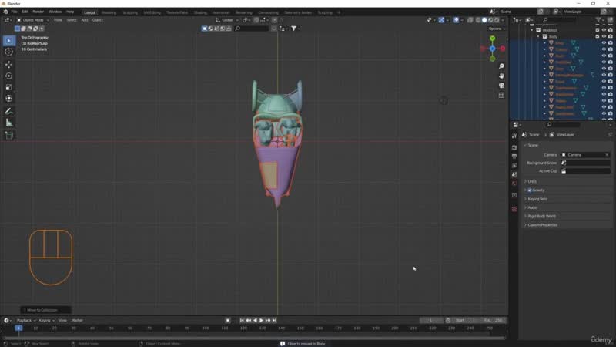Select the Rotate tool
Viewport: 616px width, 347px height.
(9, 76)
